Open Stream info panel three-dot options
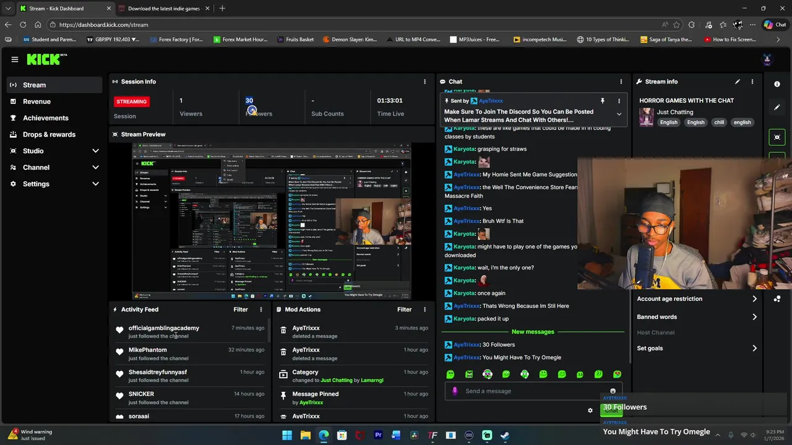Image resolution: width=792 pixels, height=445 pixels. click(x=752, y=82)
